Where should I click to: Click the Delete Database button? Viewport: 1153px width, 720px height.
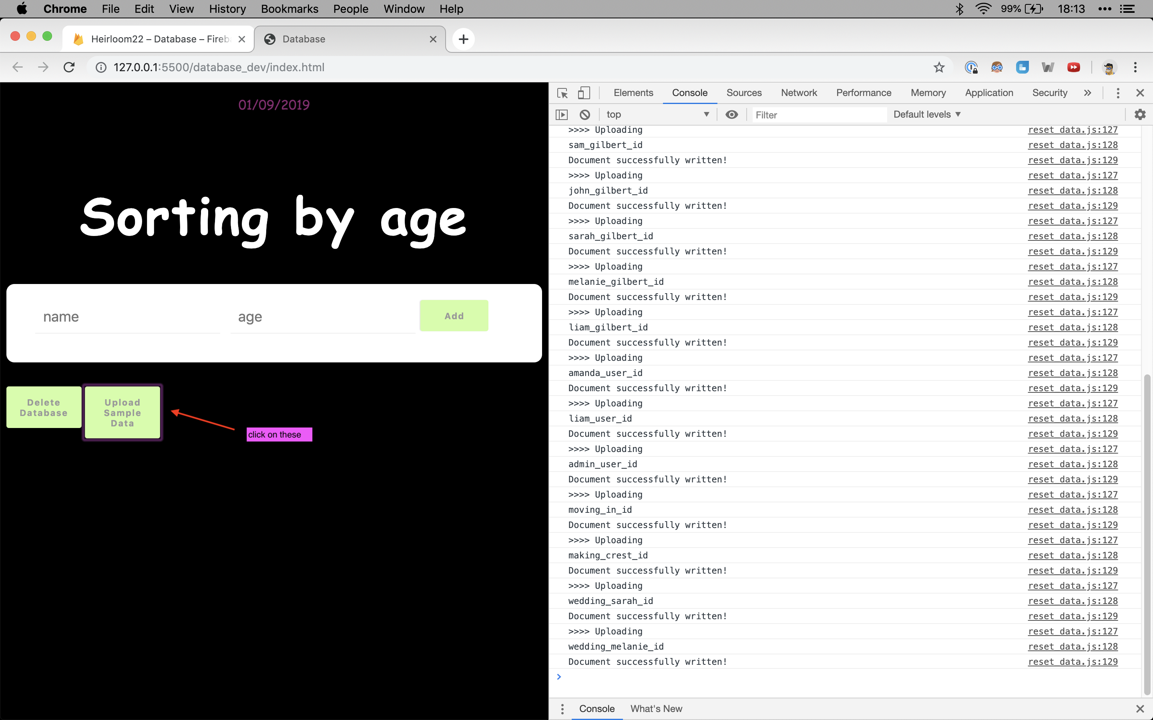point(44,408)
